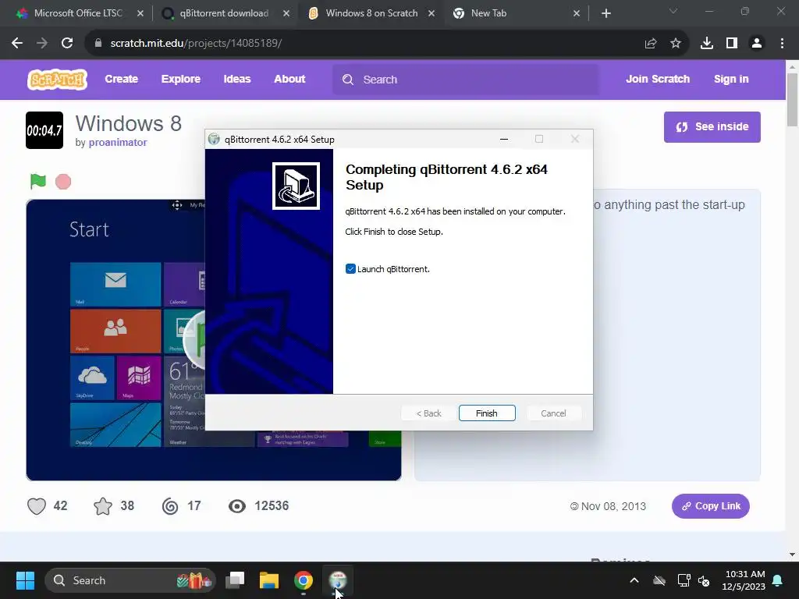
Task: Open Chrome profile icon
Action: [x=757, y=44]
